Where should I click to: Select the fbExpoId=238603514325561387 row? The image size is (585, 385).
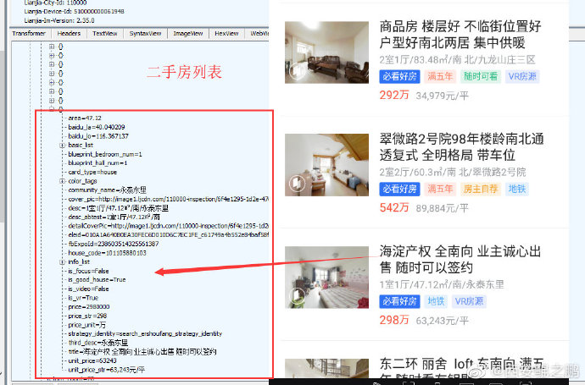[114, 244]
